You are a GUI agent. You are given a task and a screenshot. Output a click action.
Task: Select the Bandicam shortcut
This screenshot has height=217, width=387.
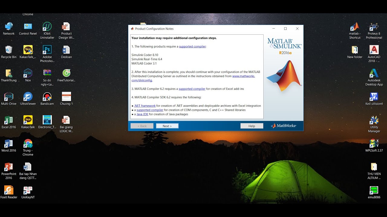click(47, 99)
